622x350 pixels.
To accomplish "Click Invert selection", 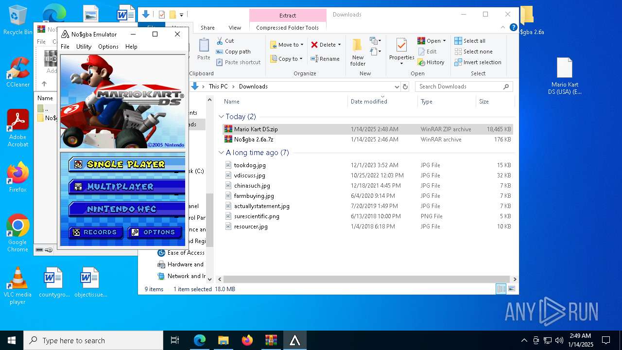I will click(x=478, y=62).
